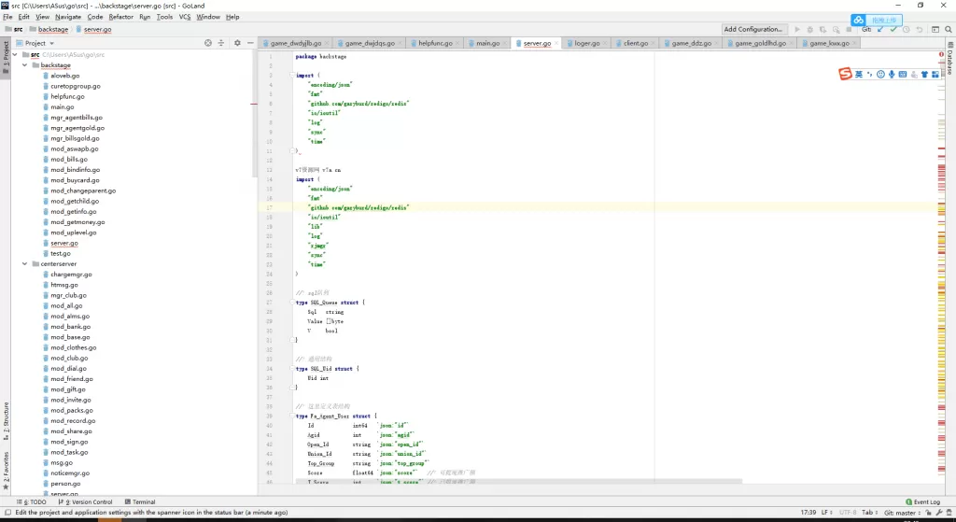Click the Sogou microphone voice input icon
The height and width of the screenshot is (522, 956).
892,74
